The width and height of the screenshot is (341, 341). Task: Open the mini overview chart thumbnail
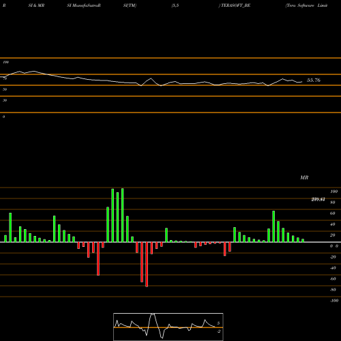(168, 327)
